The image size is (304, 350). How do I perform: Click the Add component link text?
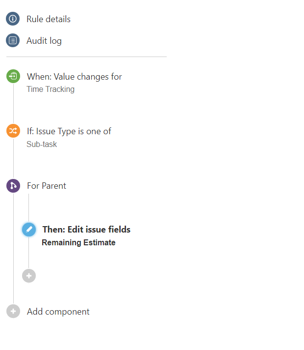point(58,312)
